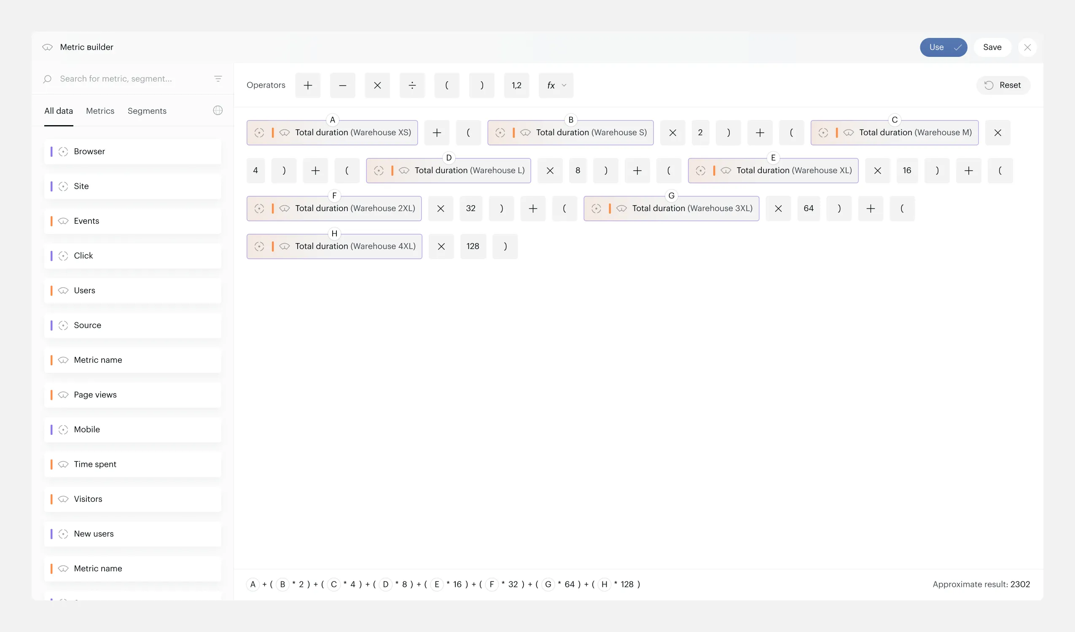
Task: Switch to the Segments tab
Action: click(x=147, y=111)
